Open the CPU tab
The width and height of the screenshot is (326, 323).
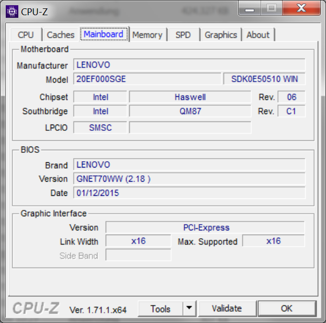click(26, 35)
